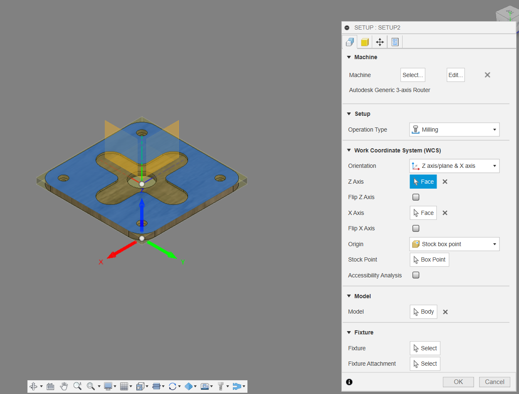Clear the Model body selection
519x394 pixels.
445,312
